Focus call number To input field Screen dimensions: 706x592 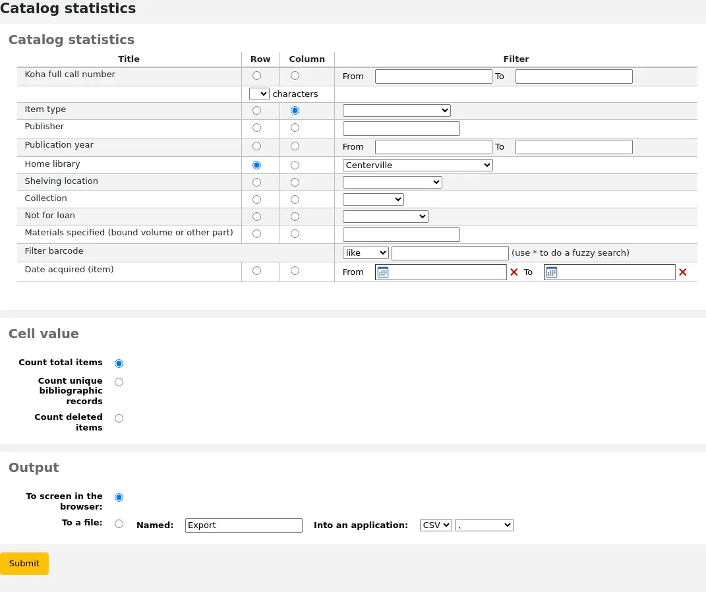[574, 76]
